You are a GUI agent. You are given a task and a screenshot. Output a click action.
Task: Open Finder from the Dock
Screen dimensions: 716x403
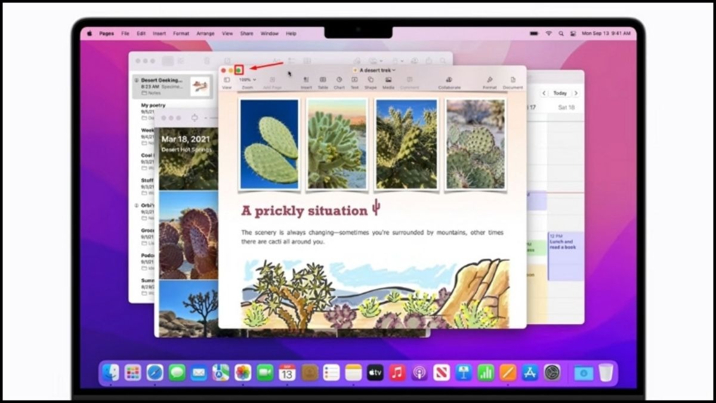point(110,373)
